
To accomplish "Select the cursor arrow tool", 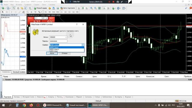I will click(3, 12).
